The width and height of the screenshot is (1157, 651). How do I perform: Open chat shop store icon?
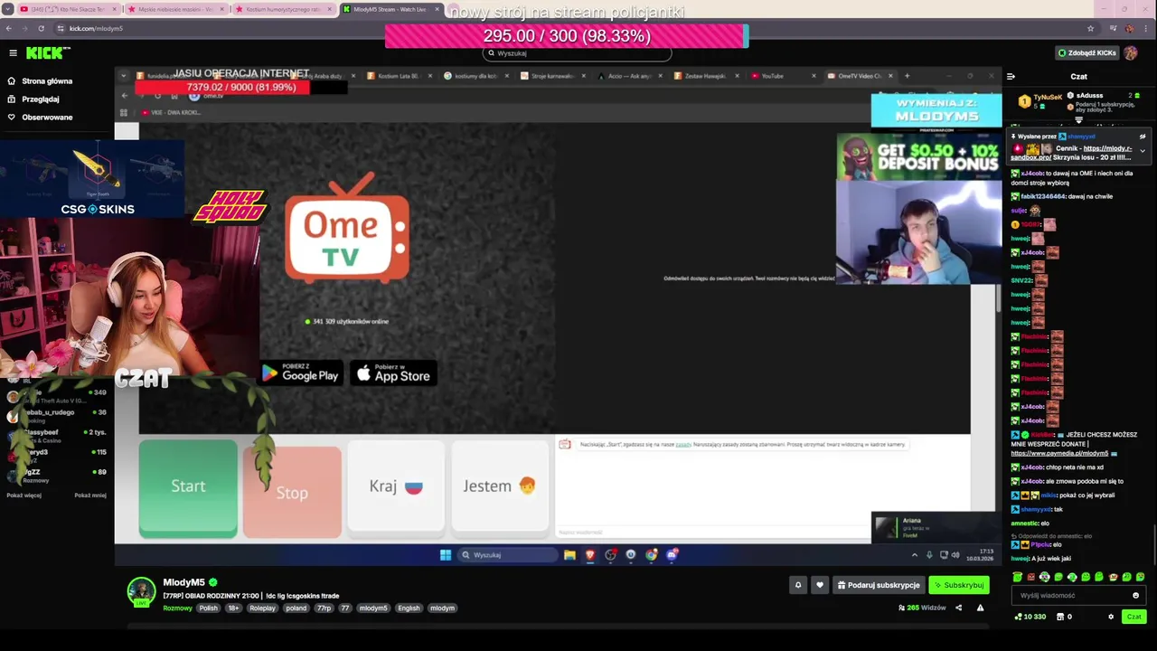click(x=1059, y=617)
